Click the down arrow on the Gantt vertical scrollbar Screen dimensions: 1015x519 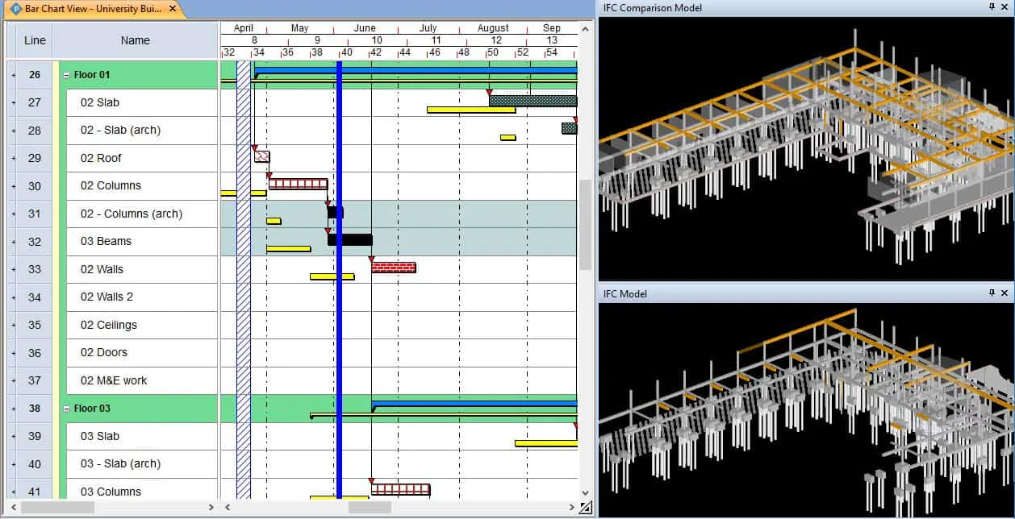point(584,492)
